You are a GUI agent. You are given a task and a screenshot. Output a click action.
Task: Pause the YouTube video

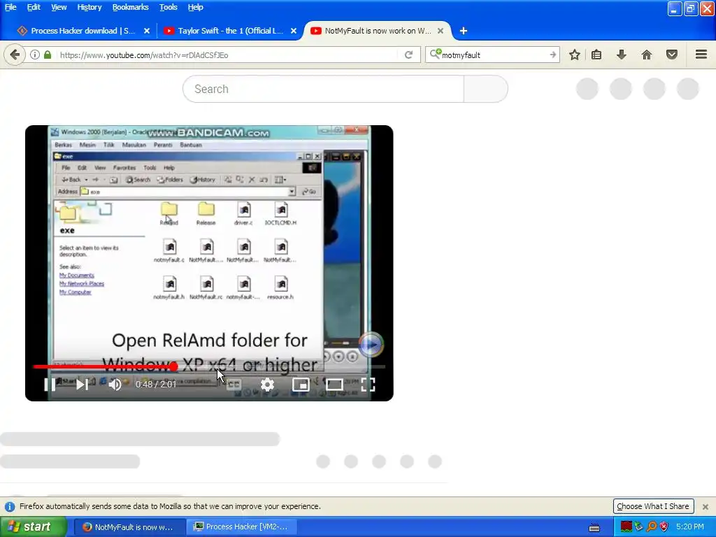pos(50,385)
